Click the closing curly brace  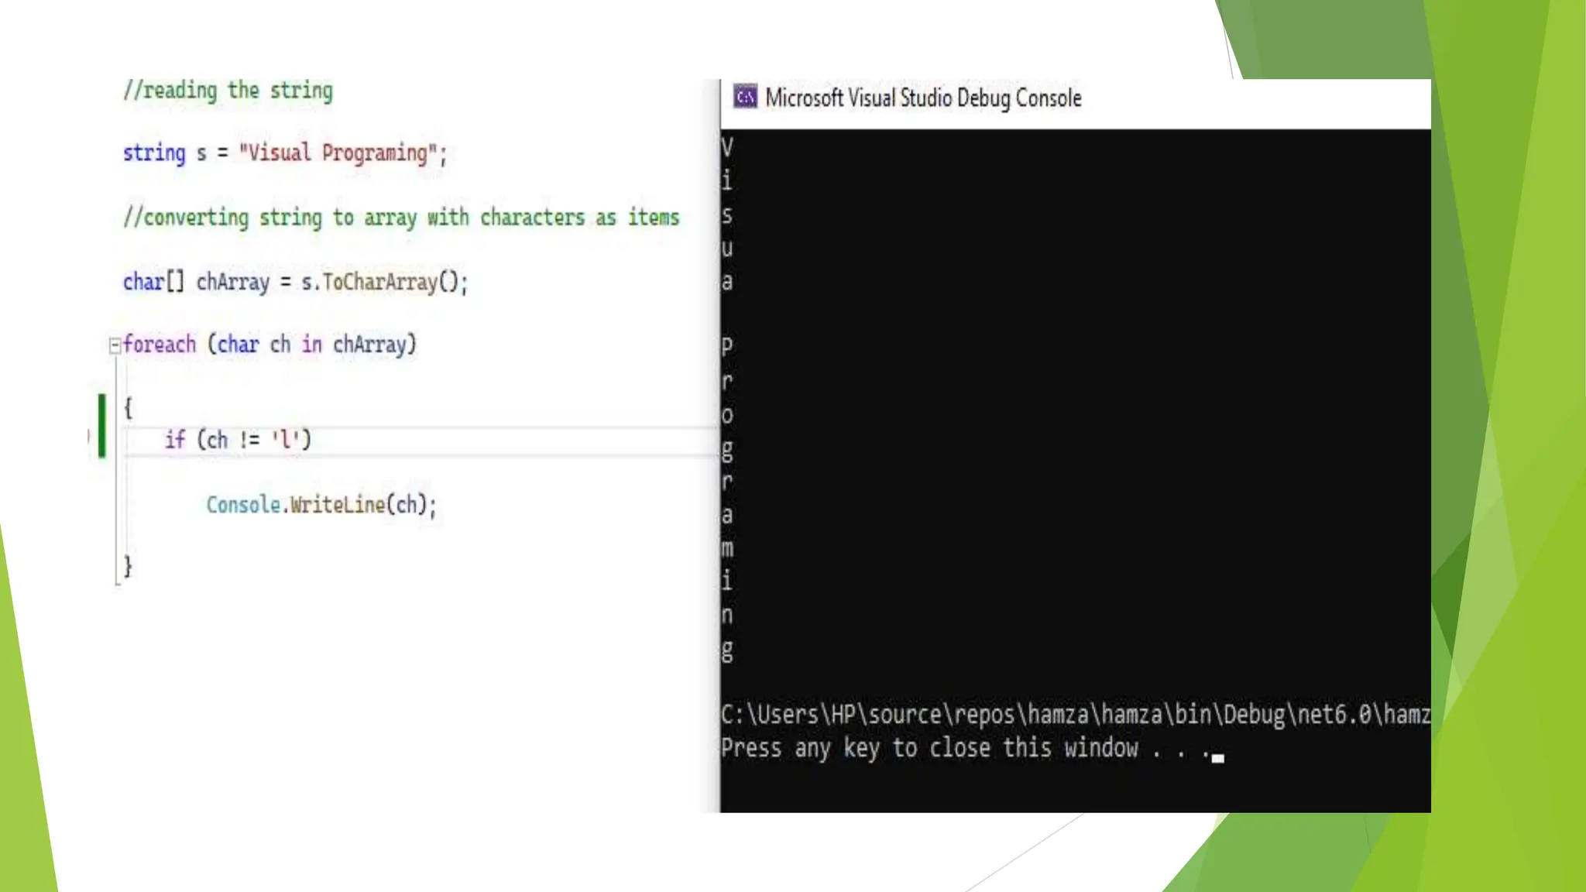(x=129, y=566)
